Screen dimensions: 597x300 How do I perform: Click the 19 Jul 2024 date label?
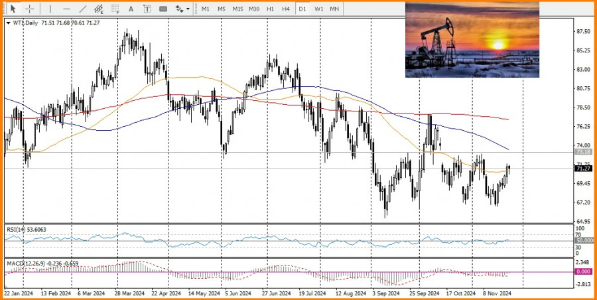312,293
